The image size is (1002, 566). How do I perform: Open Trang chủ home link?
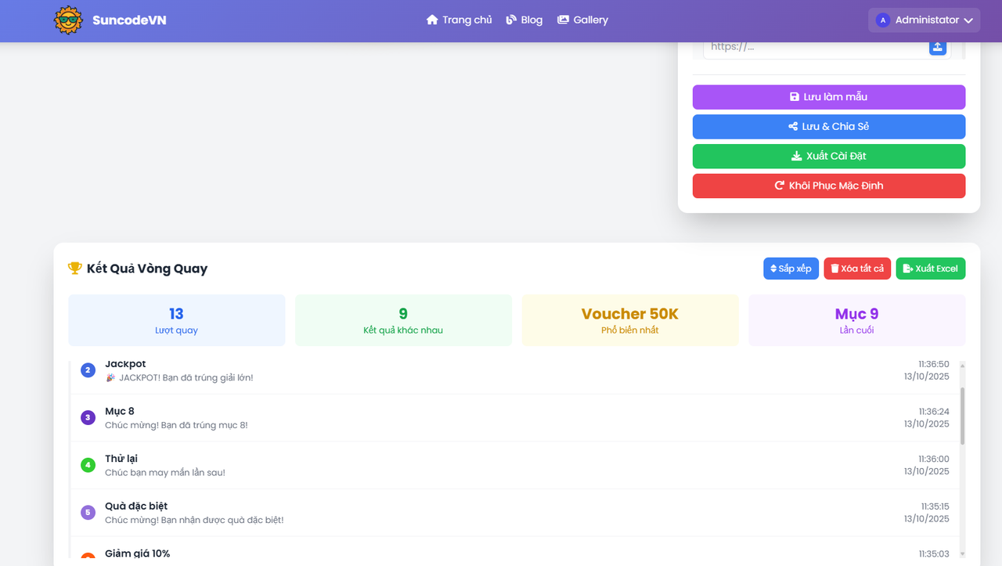coord(459,20)
